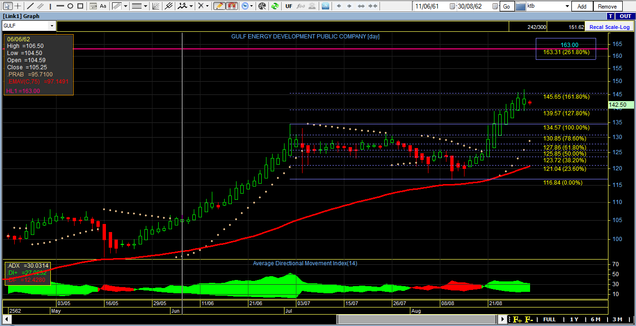Open the color palette settings

pyautogui.click(x=262, y=6)
